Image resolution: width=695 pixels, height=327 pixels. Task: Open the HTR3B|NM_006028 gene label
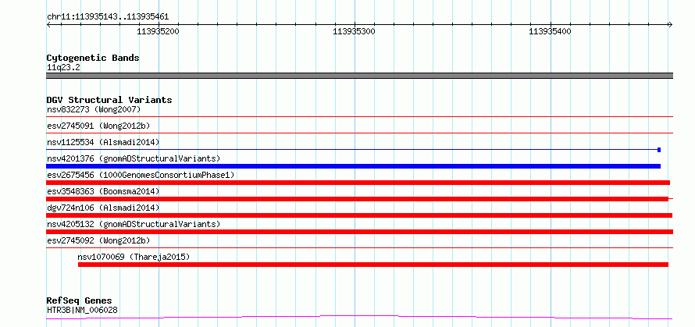(83, 310)
